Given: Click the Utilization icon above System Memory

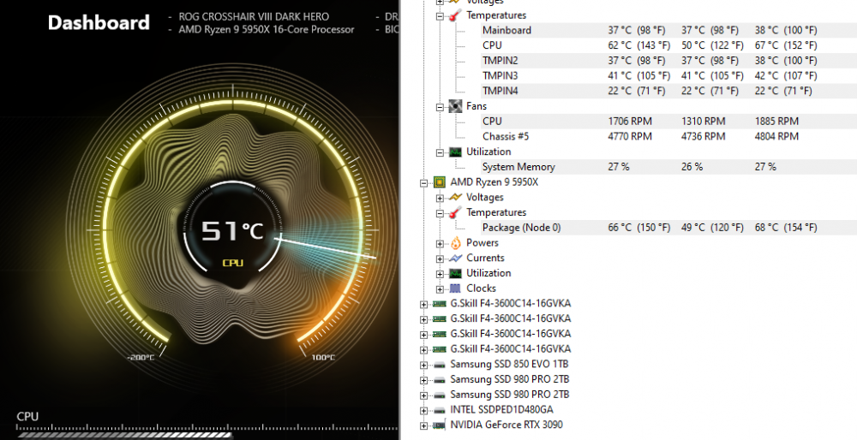Looking at the screenshot, I should click(455, 152).
